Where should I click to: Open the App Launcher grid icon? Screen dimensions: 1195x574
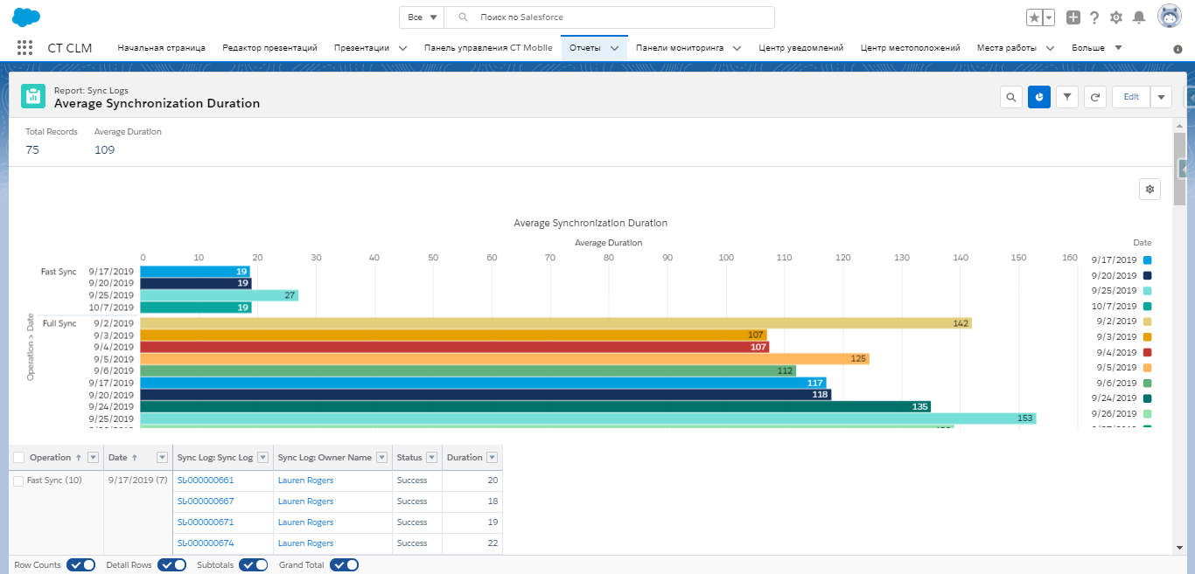24,48
